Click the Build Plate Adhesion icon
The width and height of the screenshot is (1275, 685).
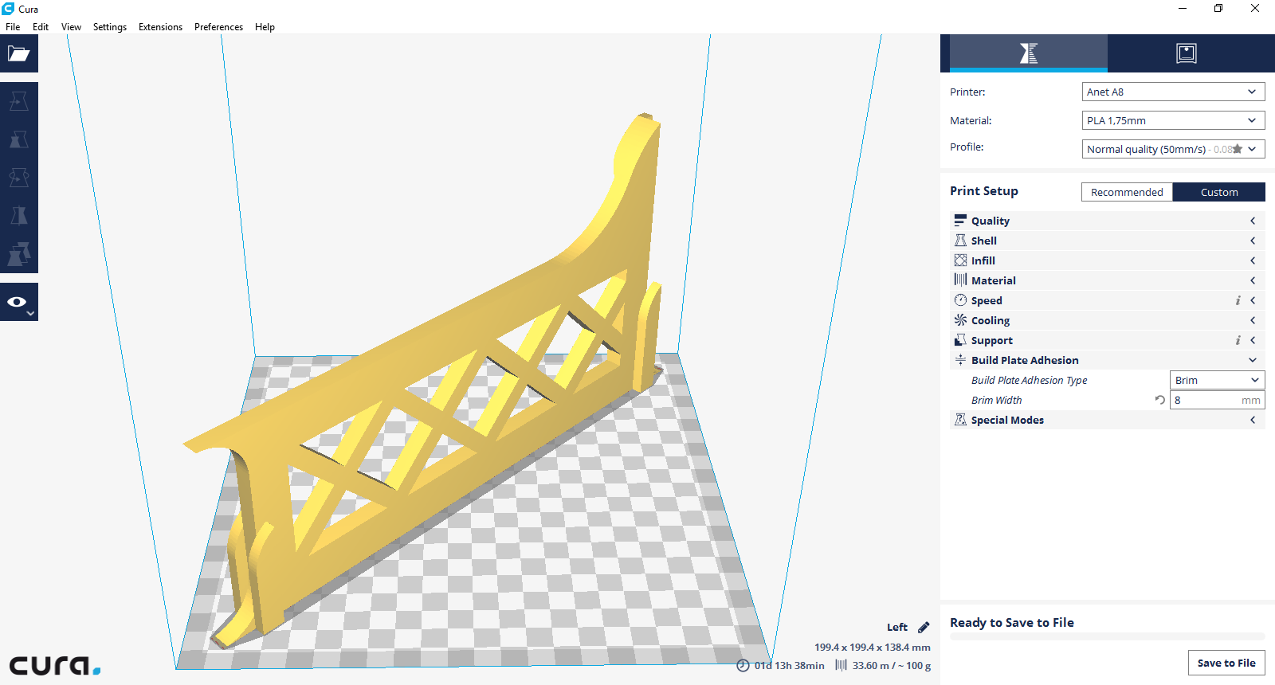[960, 360]
